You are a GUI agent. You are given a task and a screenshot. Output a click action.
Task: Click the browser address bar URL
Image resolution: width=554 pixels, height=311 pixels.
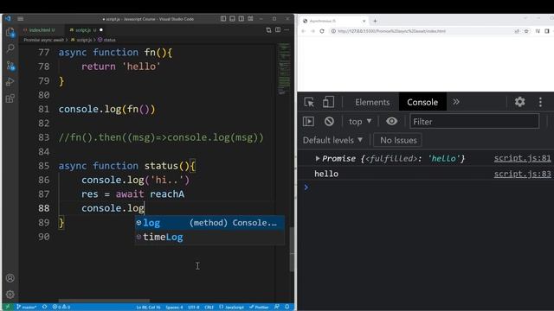click(391, 31)
